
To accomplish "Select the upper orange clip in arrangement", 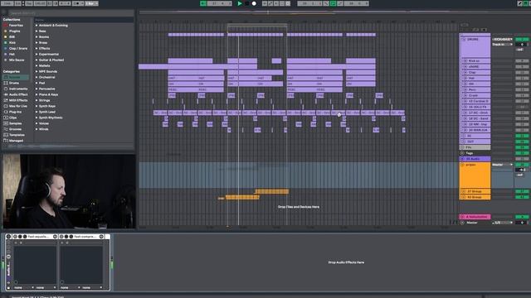I will click(271, 191).
